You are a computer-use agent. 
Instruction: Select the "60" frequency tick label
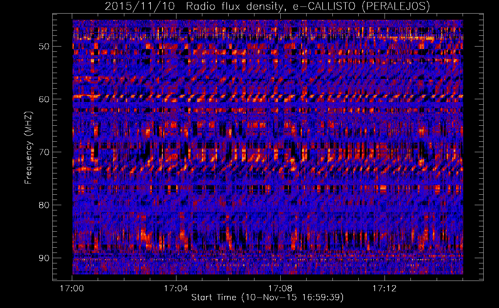point(44,99)
